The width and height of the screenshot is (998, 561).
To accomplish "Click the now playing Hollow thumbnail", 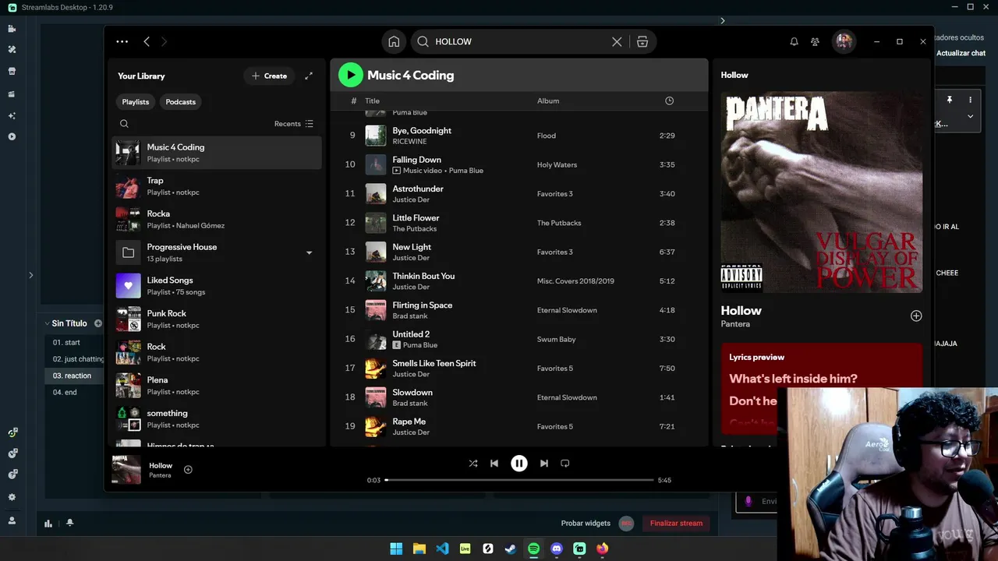I will pyautogui.click(x=126, y=470).
